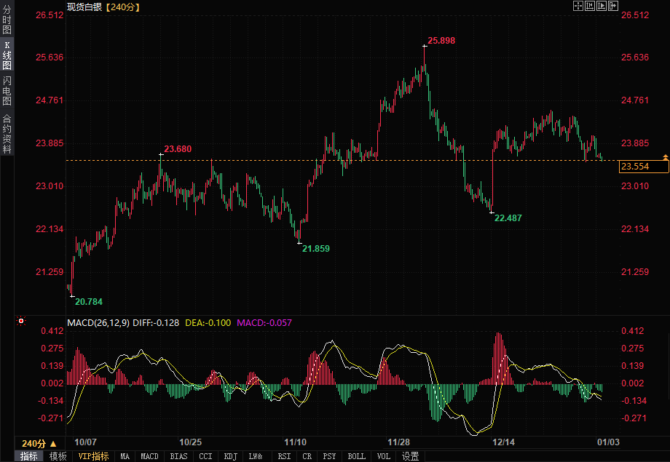Click the crosshair cursor icon at top right
Screen dimensions: 670x462
(578, 6)
